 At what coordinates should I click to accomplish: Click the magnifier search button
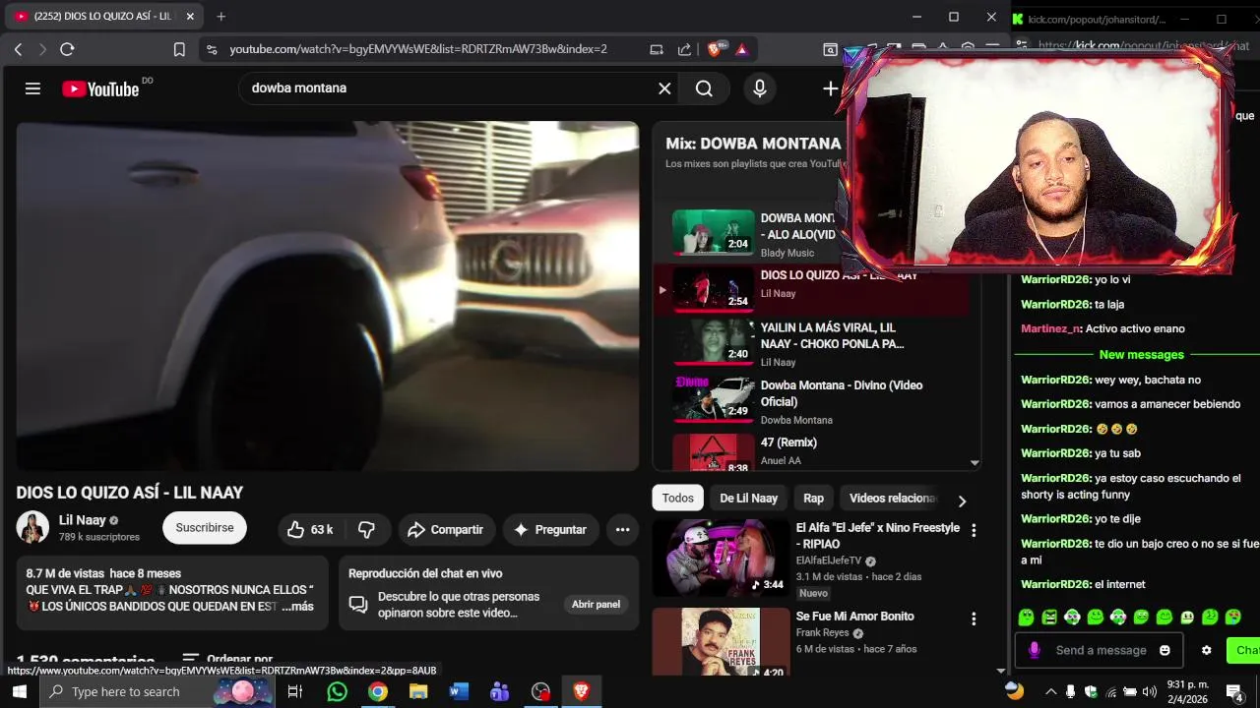(704, 88)
